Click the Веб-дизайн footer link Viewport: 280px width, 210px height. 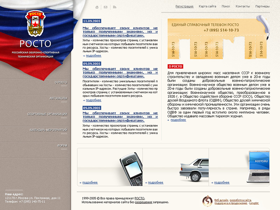pyautogui.click(x=221, y=200)
